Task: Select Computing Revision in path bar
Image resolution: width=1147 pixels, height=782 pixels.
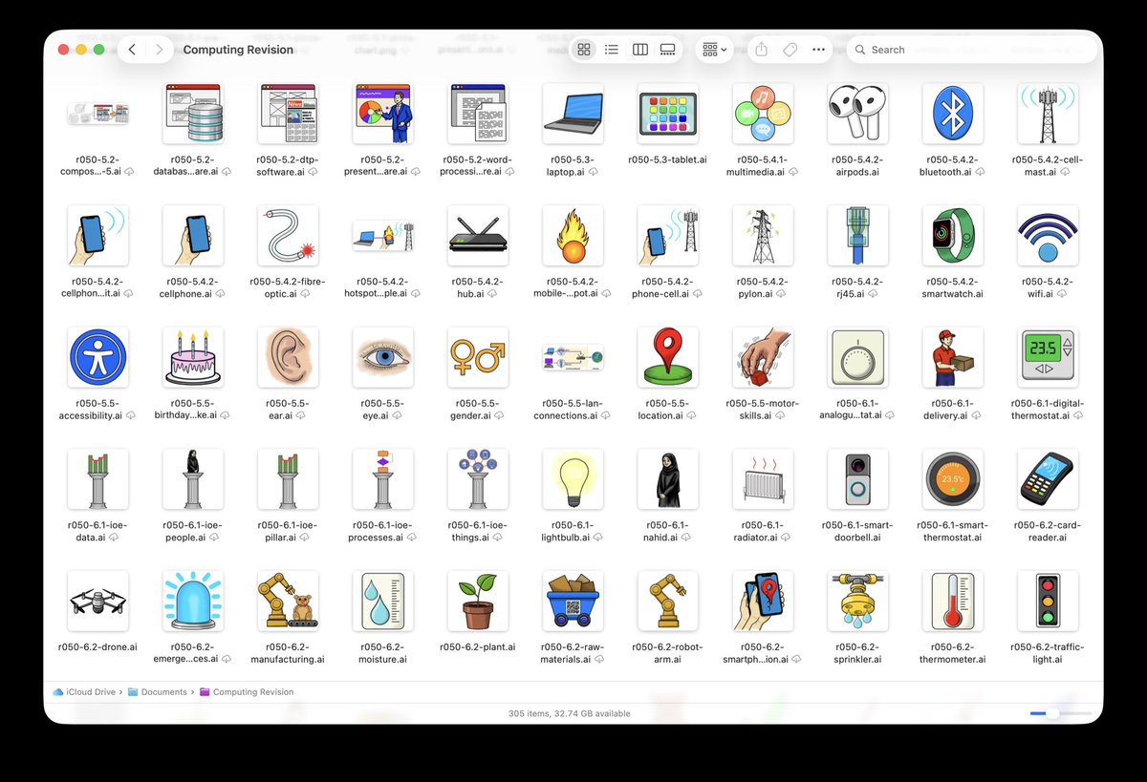Action: (x=247, y=692)
